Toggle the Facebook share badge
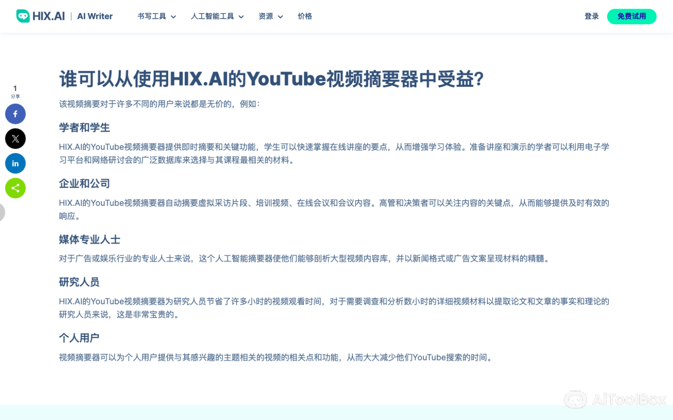Image resolution: width=673 pixels, height=420 pixels. coord(15,114)
